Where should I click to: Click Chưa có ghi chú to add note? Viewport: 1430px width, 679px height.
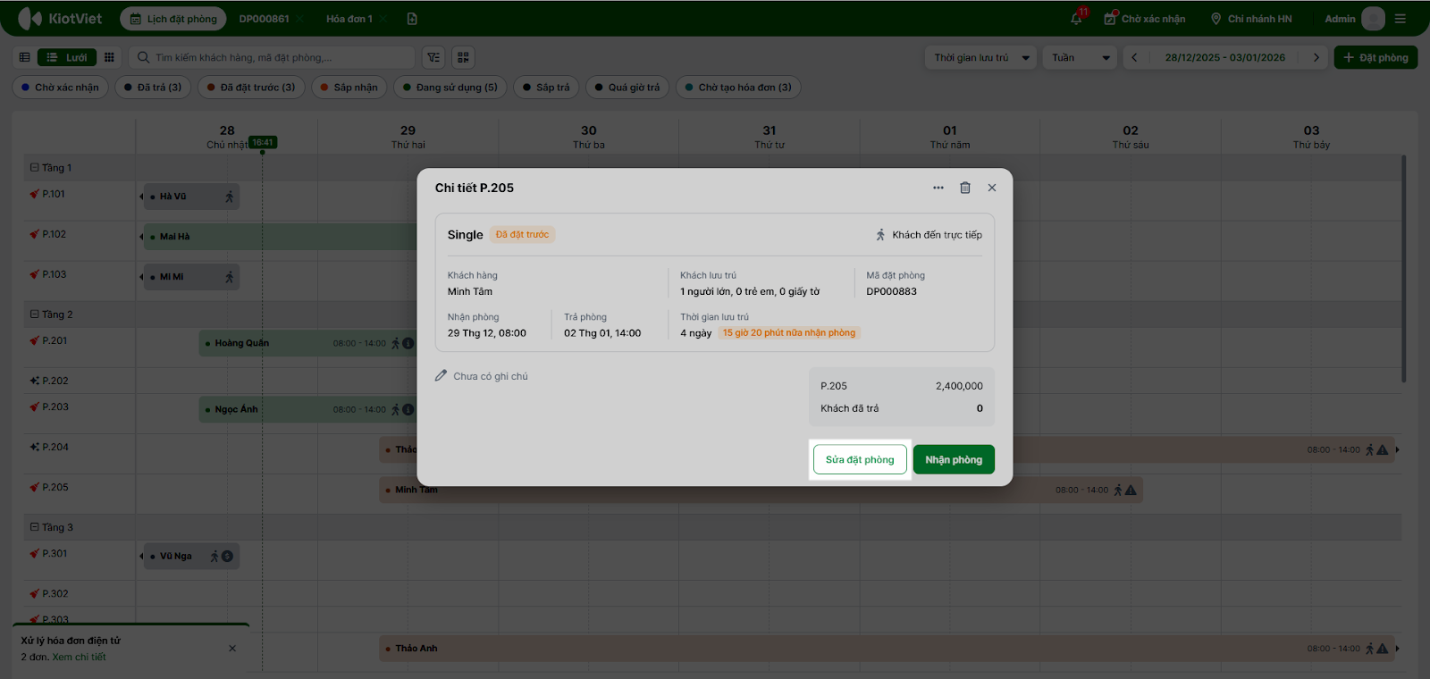tap(491, 376)
